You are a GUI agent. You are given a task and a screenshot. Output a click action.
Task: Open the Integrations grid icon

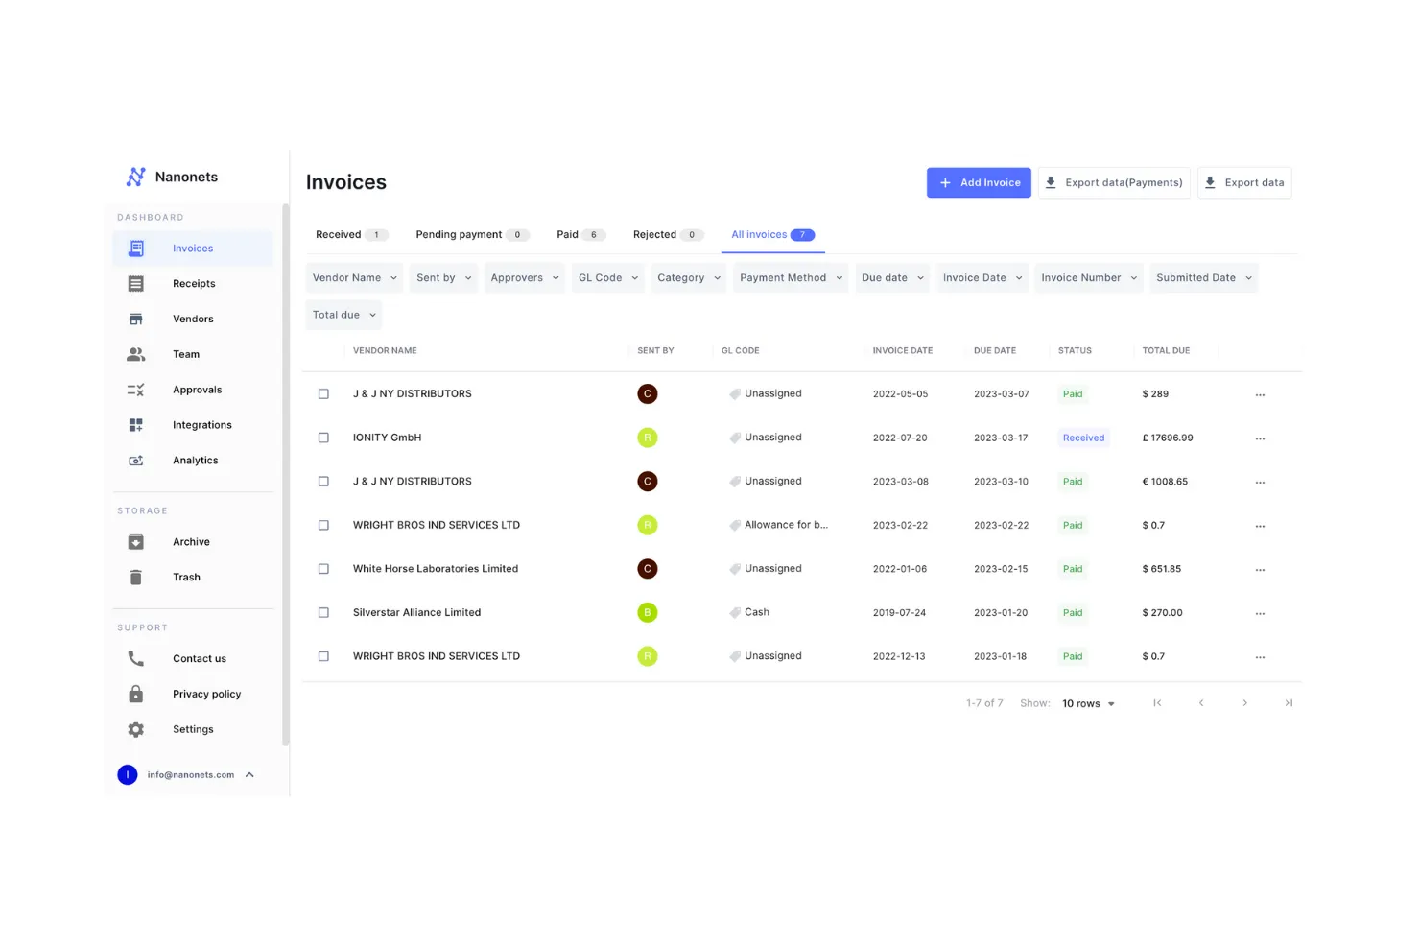(136, 425)
